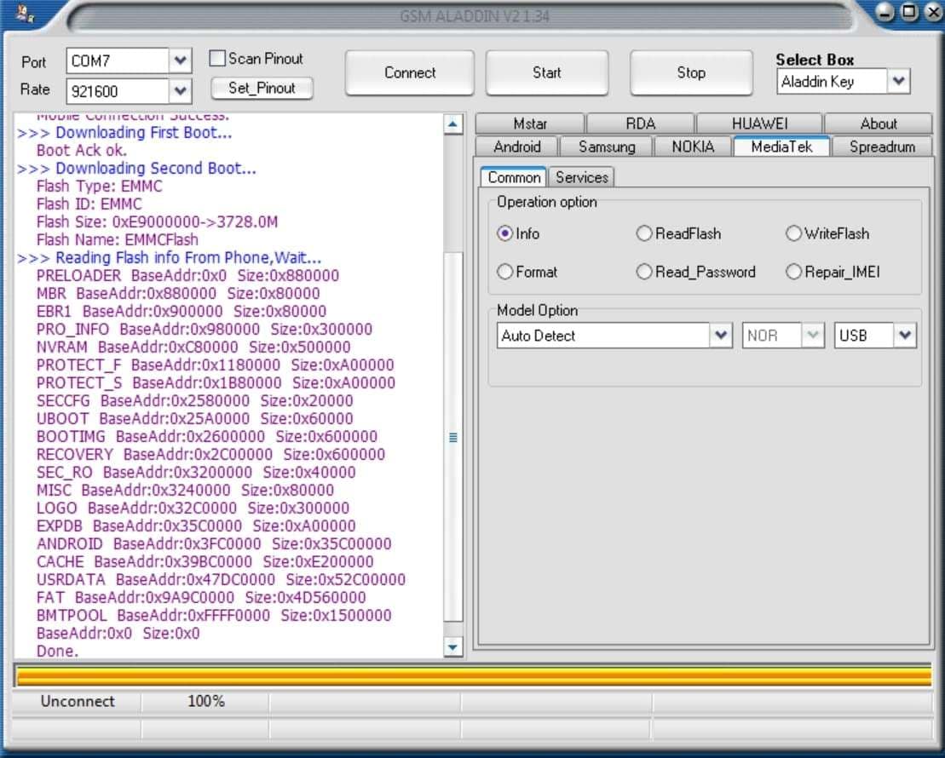The height and width of the screenshot is (758, 945).
Task: Click the Connect button
Action: coord(410,73)
